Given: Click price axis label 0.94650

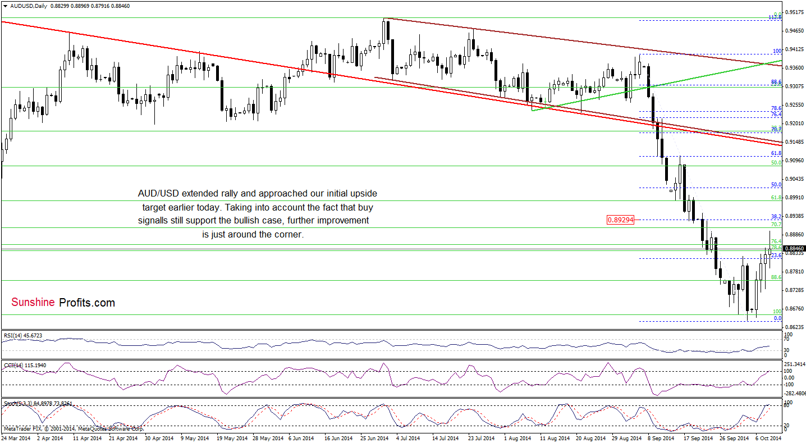Looking at the screenshot, I should (794, 30).
